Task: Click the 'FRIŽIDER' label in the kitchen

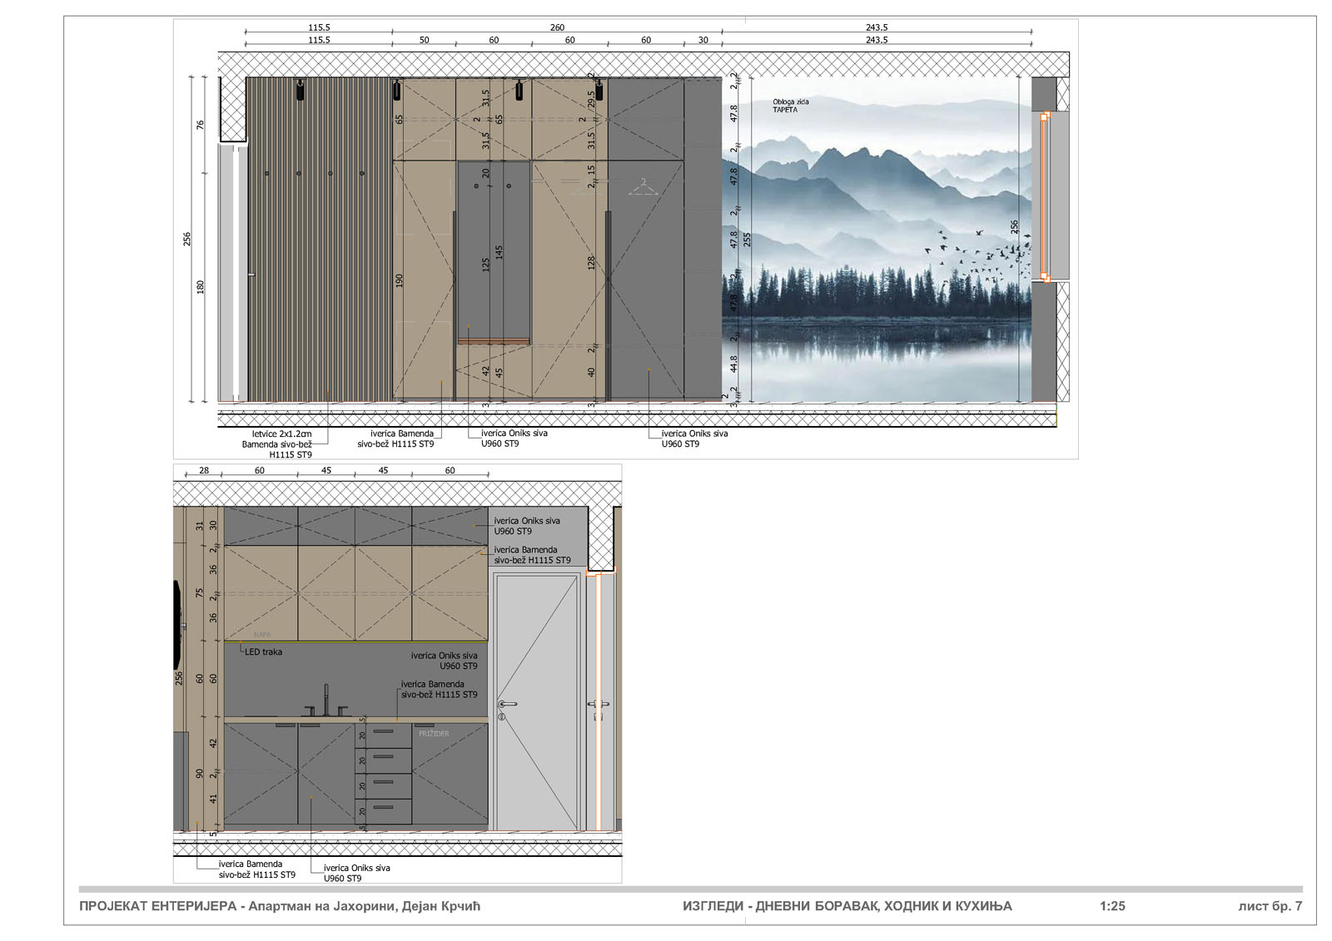Action: coord(434,734)
